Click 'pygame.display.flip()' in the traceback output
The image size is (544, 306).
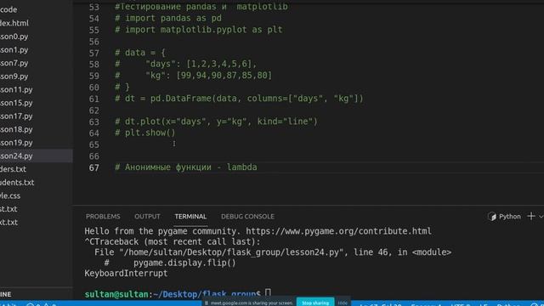pos(184,263)
